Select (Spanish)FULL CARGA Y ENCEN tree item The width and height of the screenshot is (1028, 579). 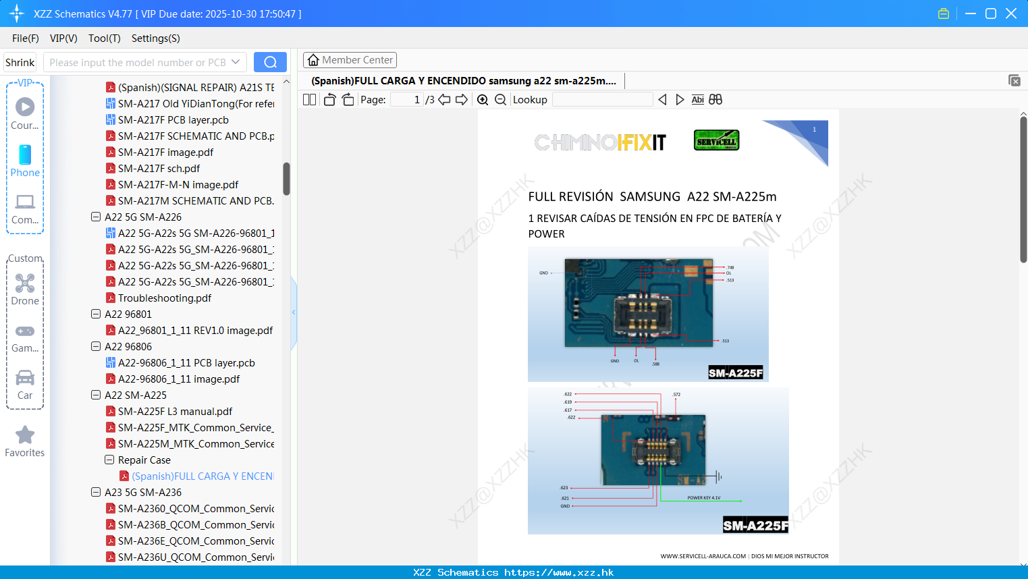[202, 476]
